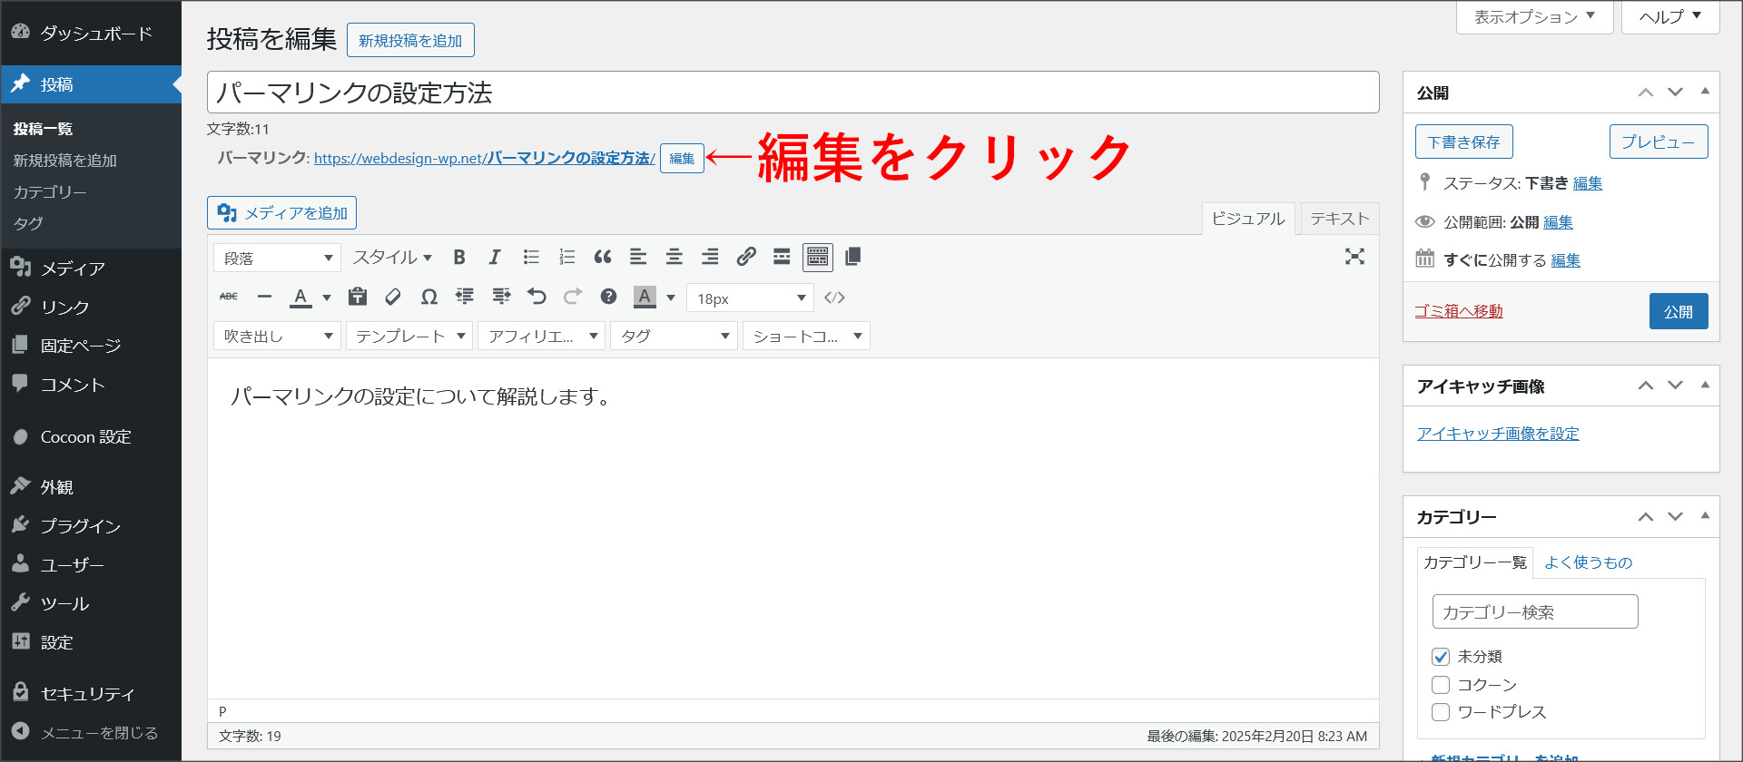Undo the last edit
The image size is (1743, 762).
(x=537, y=297)
